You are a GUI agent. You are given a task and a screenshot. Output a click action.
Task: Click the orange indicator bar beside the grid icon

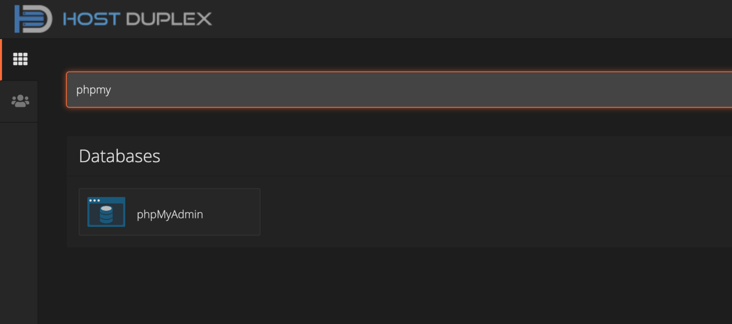(x=1, y=59)
